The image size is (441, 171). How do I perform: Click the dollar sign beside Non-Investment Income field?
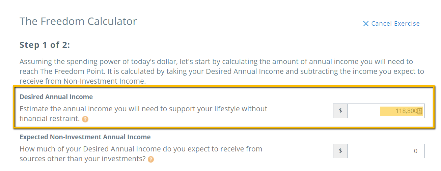point(340,151)
